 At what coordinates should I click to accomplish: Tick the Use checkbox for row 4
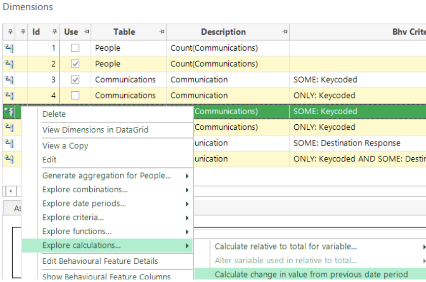(x=75, y=95)
